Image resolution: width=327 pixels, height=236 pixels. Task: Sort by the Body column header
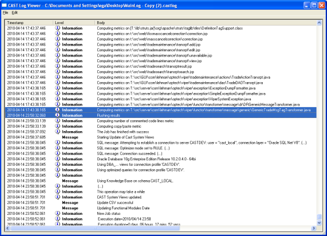point(205,23)
